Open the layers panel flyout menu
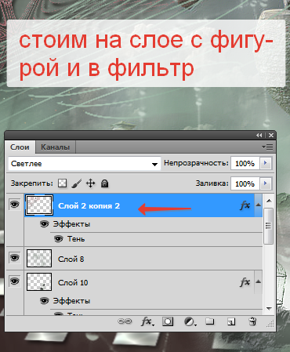Screen dimensions: 290x352 tap(267, 147)
